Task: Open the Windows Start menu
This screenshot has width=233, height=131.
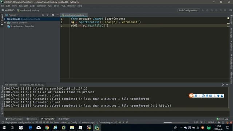Action: point(4,128)
